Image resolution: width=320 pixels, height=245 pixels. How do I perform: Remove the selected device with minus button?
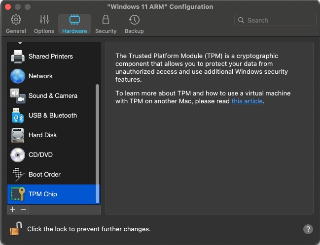click(23, 210)
